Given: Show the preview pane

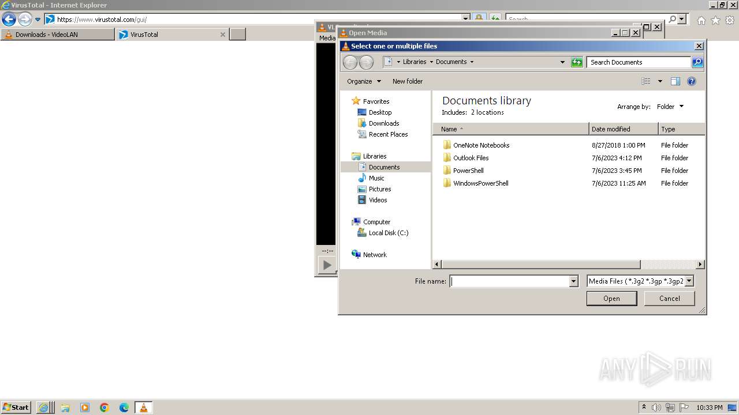Looking at the screenshot, I should pos(675,81).
